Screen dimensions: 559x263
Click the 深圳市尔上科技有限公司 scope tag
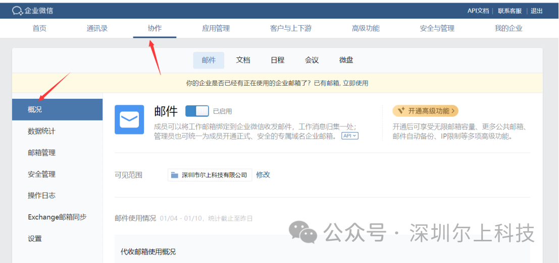pyautogui.click(x=210, y=175)
